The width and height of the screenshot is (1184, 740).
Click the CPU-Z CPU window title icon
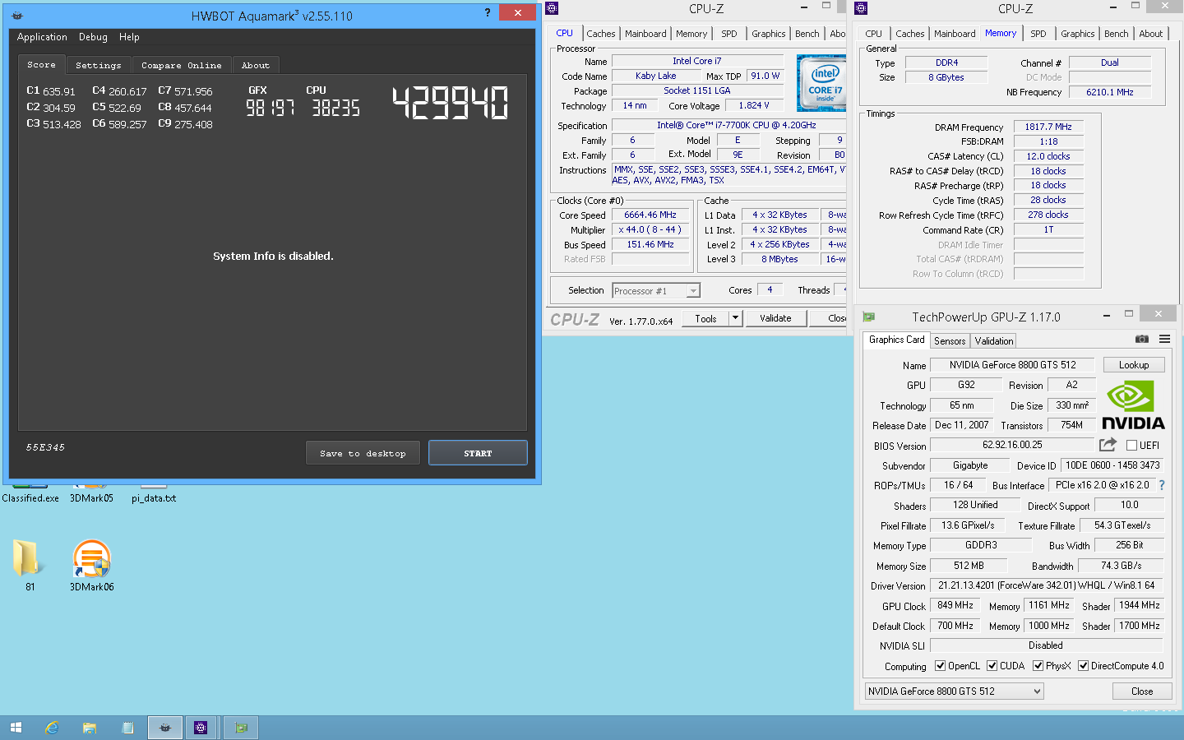point(552,8)
